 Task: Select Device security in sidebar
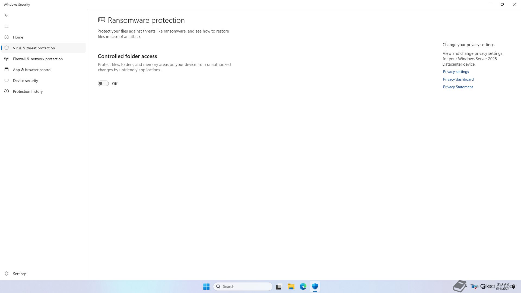tap(26, 81)
